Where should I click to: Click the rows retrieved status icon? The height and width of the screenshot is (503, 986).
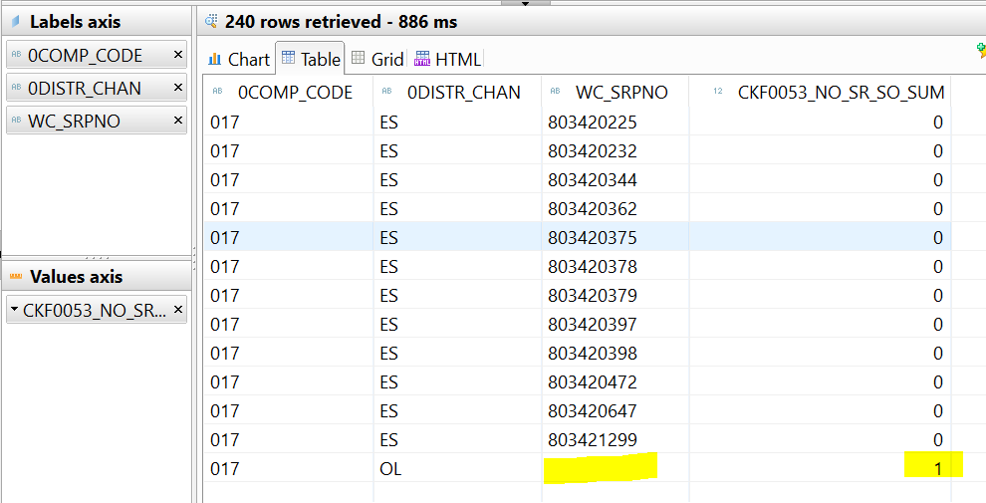[210, 21]
